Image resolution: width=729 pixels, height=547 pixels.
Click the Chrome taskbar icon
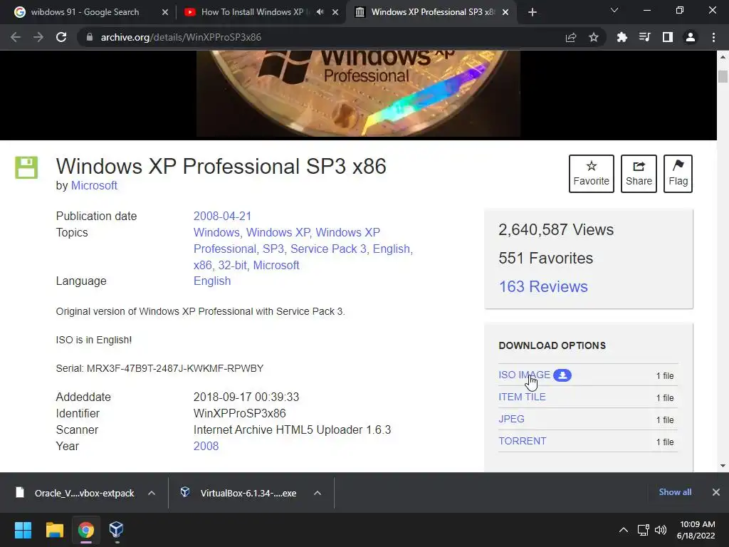(85, 530)
